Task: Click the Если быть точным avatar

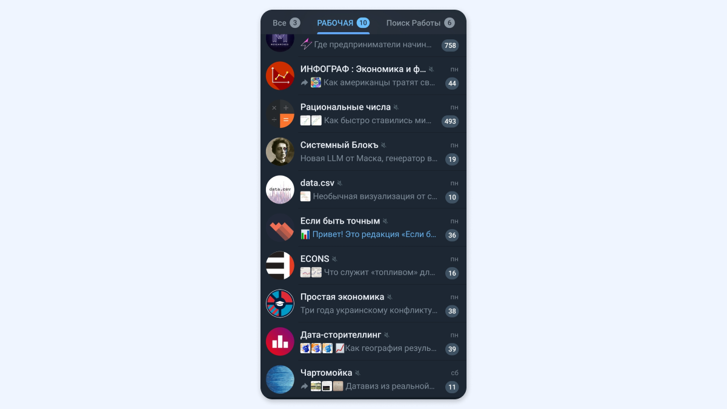Action: coord(280,228)
